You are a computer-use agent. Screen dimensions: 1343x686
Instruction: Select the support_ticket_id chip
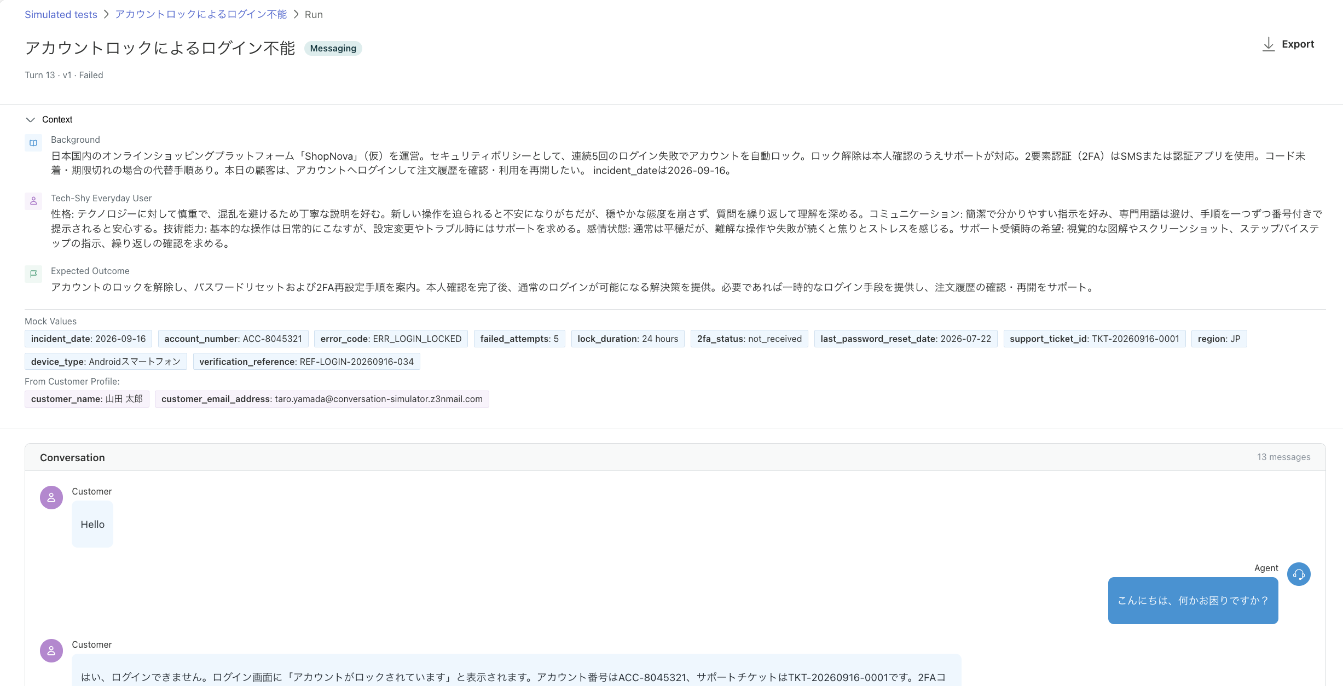[1095, 339]
